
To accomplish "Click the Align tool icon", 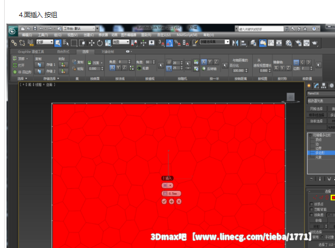I will coord(243,43).
